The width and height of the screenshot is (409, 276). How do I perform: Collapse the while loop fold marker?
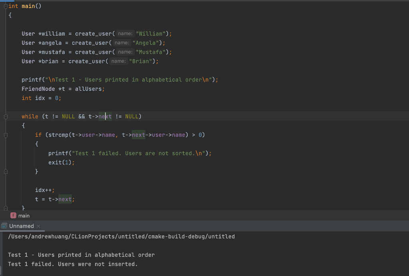pos(5,116)
